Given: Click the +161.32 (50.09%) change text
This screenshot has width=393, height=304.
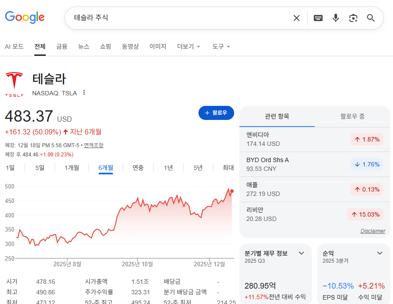Looking at the screenshot, I should point(33,132).
